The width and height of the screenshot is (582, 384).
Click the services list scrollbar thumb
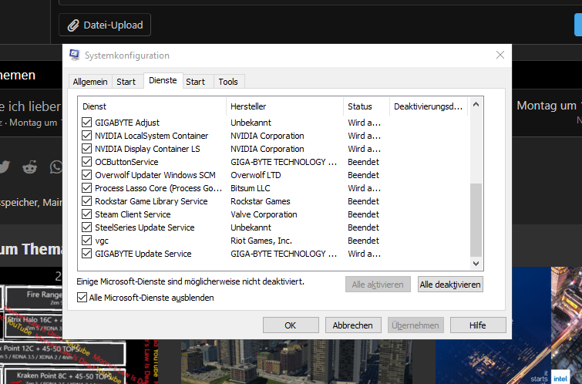pyautogui.click(x=476, y=220)
